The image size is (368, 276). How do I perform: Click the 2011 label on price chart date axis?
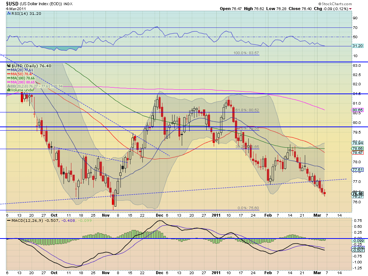(x=216, y=215)
